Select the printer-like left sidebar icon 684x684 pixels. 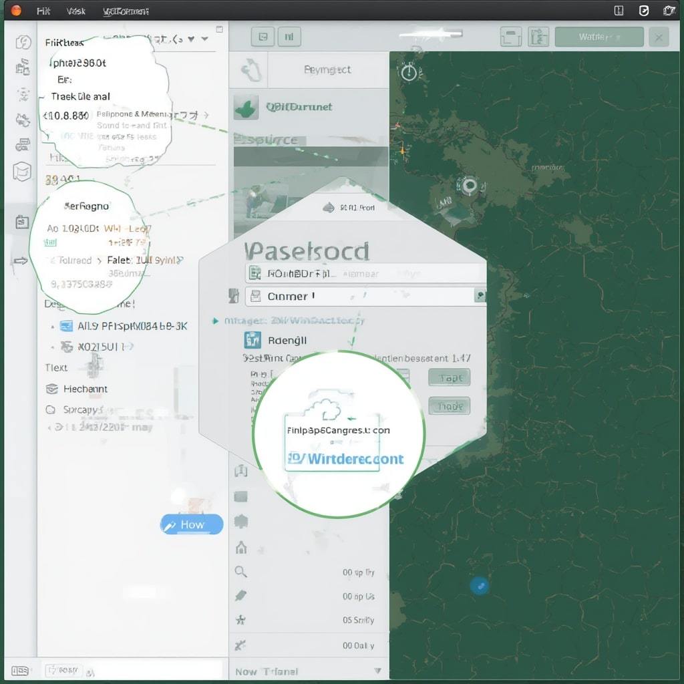[23, 144]
